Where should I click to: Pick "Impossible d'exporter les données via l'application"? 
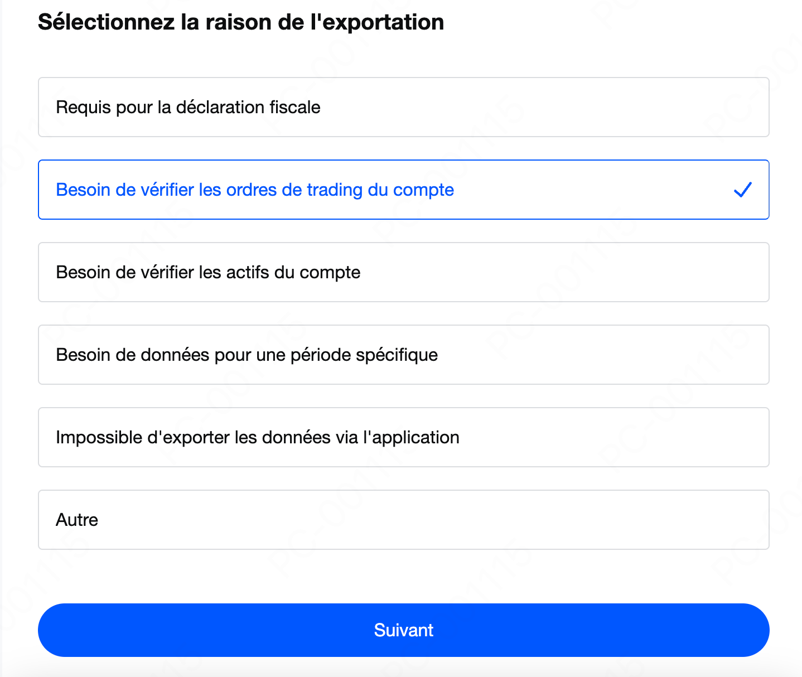click(x=403, y=437)
